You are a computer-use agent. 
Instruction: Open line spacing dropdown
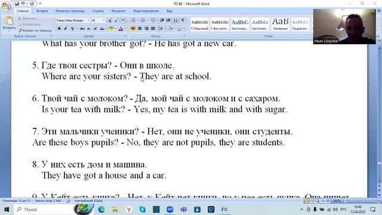(161, 29)
